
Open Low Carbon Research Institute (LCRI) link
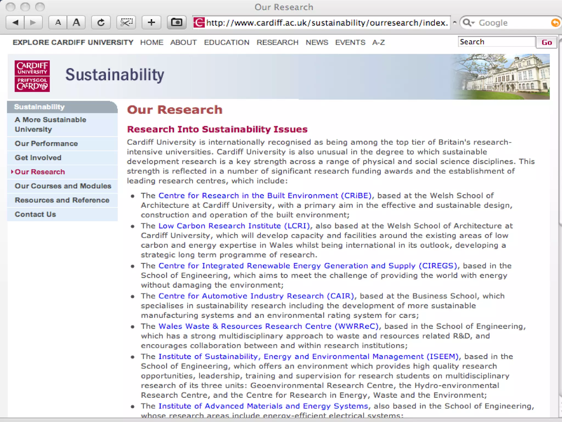tap(234, 226)
